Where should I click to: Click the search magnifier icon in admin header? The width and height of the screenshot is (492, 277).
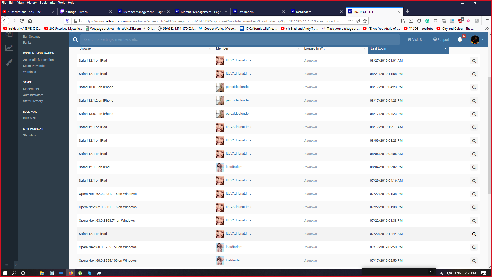click(75, 39)
